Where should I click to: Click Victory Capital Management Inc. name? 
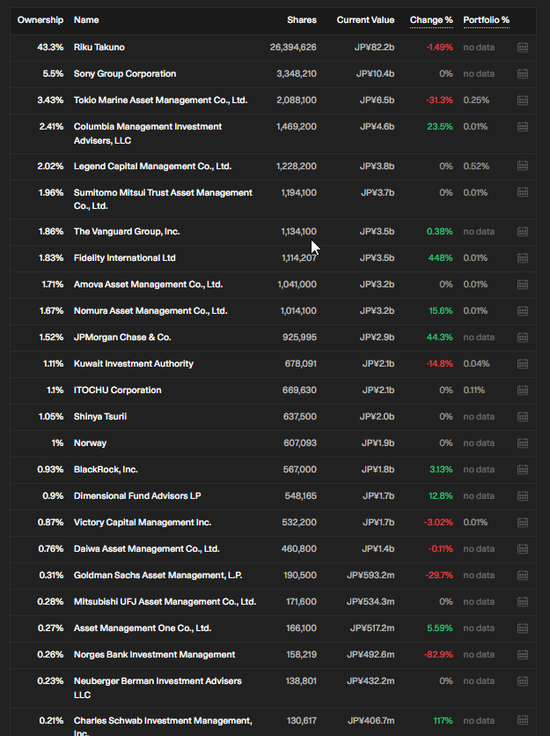tap(143, 523)
